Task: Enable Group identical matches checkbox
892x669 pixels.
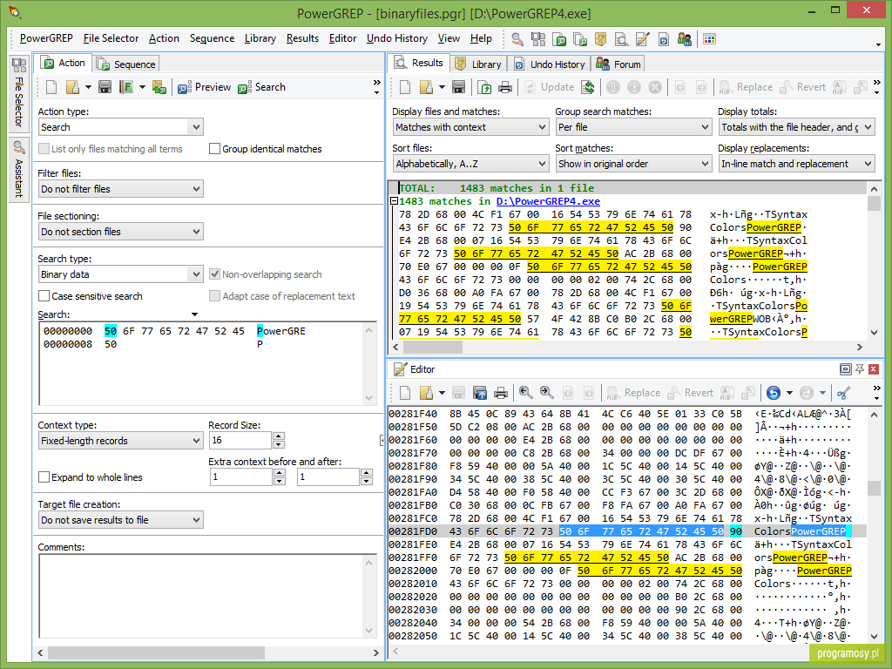Action: pyautogui.click(x=214, y=149)
